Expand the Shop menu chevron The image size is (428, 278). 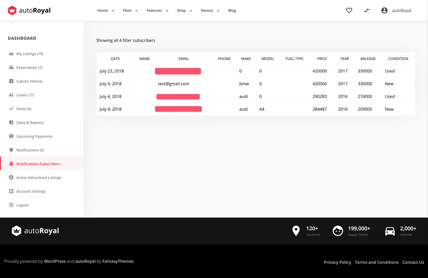click(x=191, y=11)
